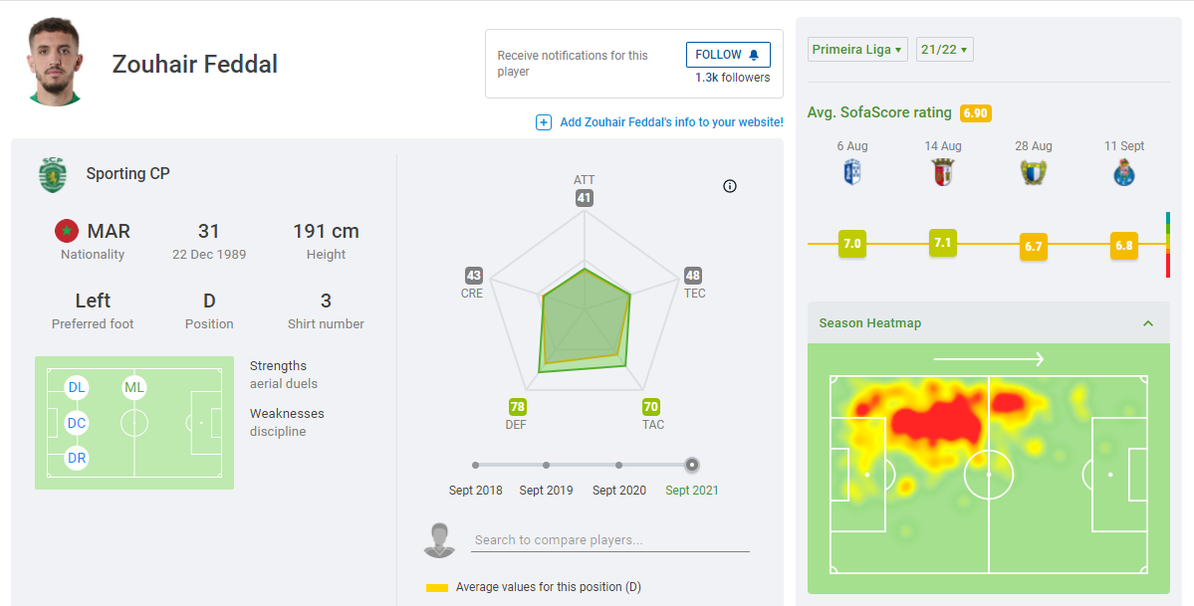This screenshot has width=1194, height=606.
Task: Click the Morocco flag icon
Action: [x=67, y=231]
